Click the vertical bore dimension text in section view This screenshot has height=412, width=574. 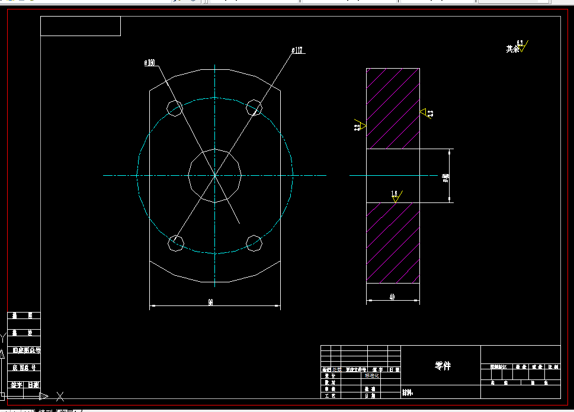point(445,178)
